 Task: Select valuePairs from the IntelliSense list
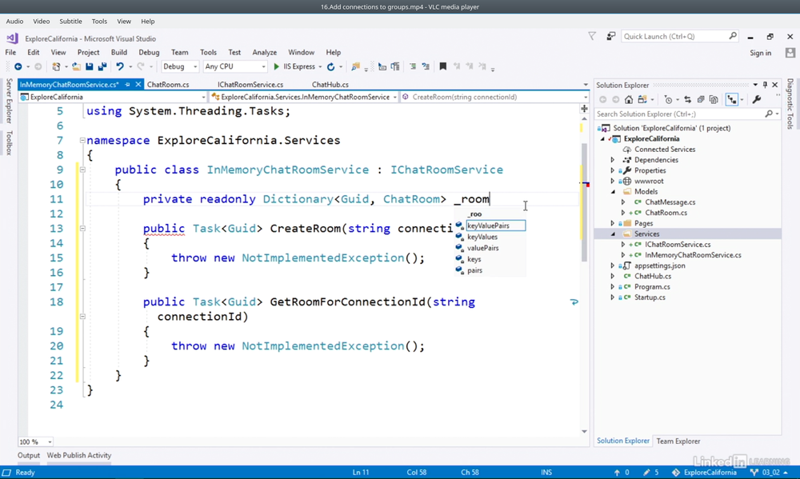click(482, 248)
